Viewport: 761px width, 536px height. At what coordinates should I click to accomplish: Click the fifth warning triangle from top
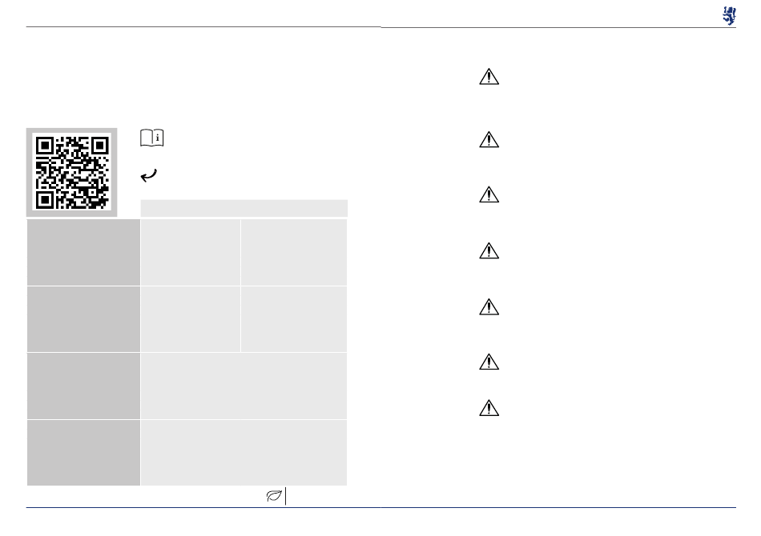[489, 306]
